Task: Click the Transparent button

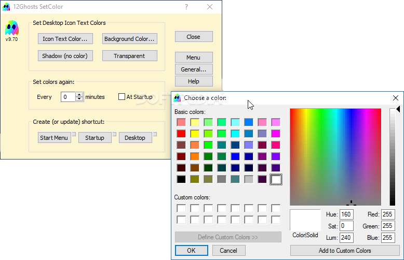Action: (130, 56)
